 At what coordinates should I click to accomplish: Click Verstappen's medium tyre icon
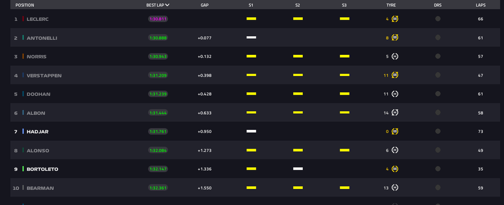395,75
